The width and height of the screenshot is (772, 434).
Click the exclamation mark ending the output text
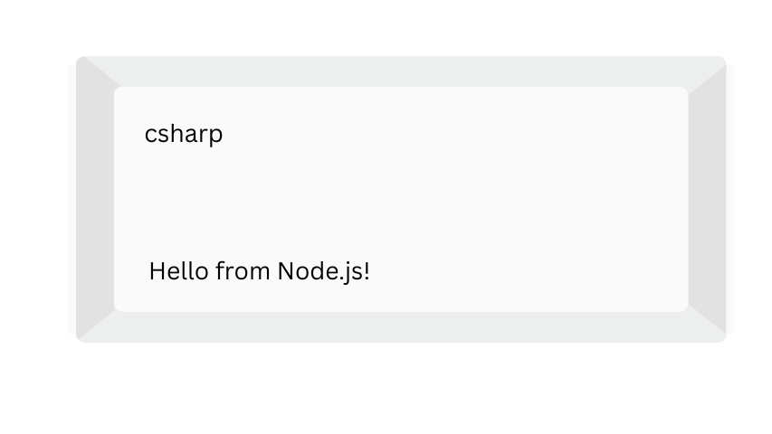pos(367,270)
